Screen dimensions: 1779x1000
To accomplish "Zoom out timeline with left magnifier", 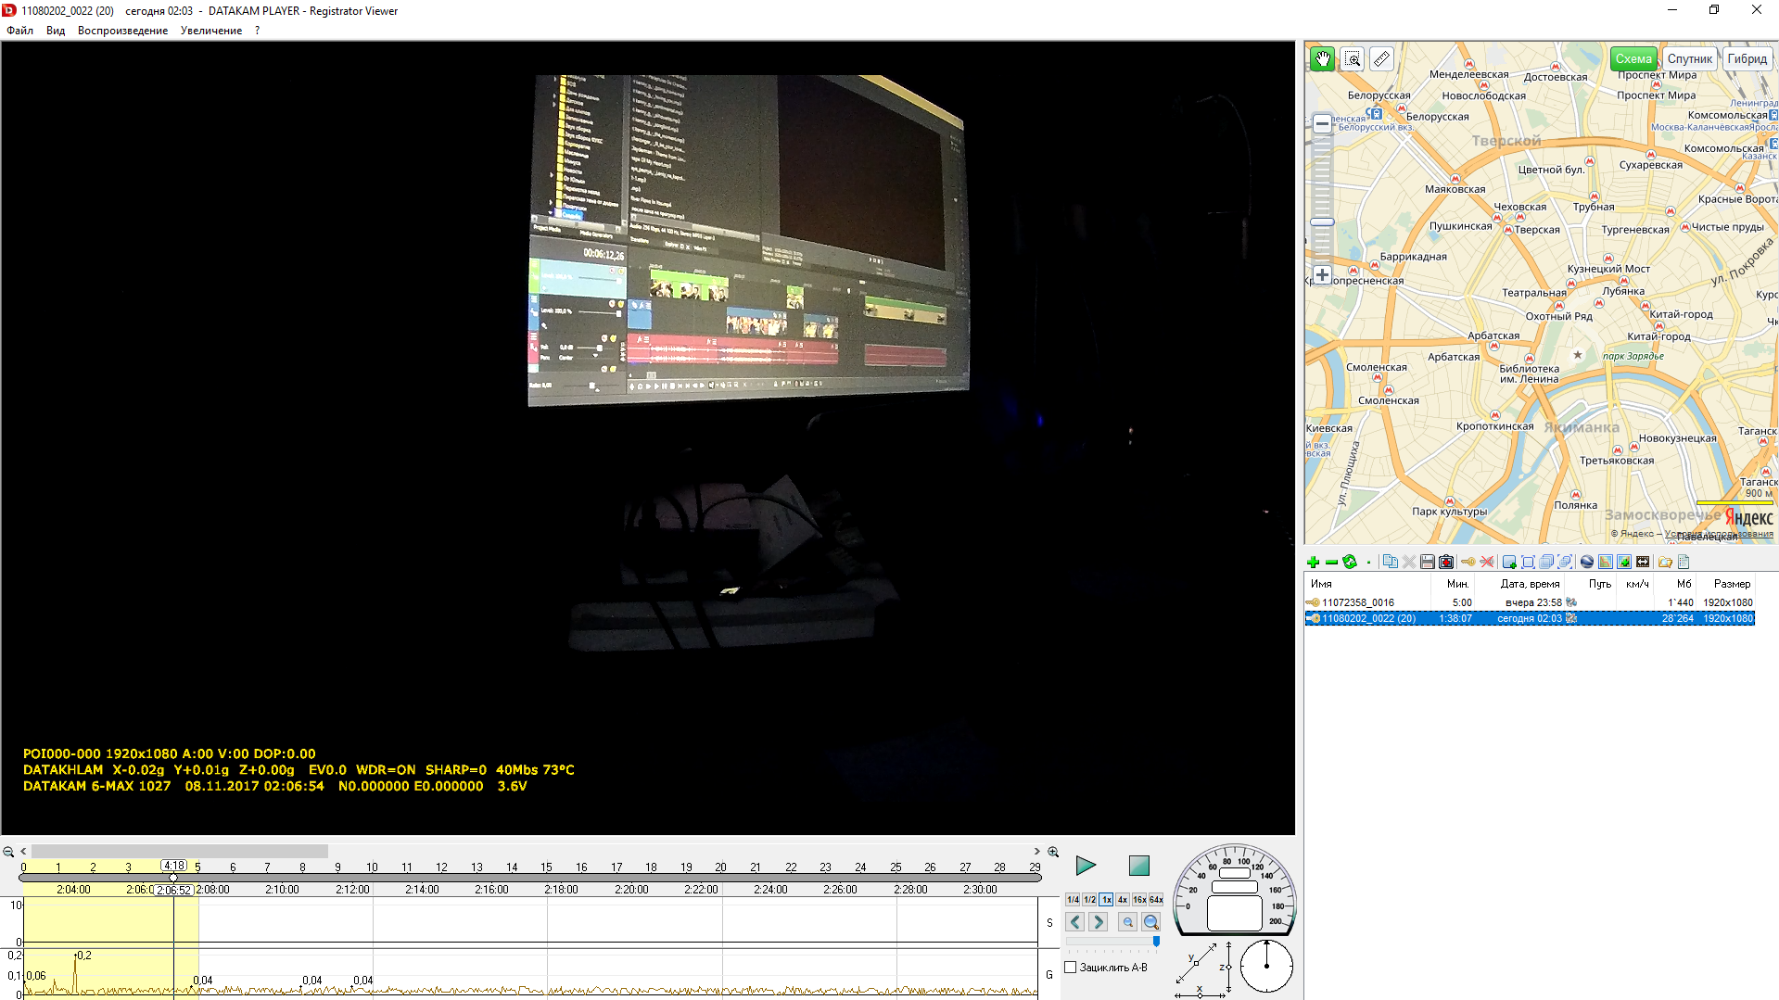I will tap(8, 852).
